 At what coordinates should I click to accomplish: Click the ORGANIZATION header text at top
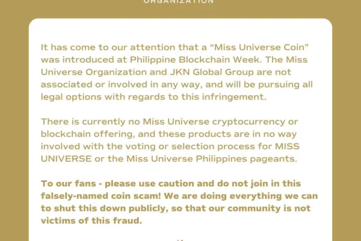point(179,2)
